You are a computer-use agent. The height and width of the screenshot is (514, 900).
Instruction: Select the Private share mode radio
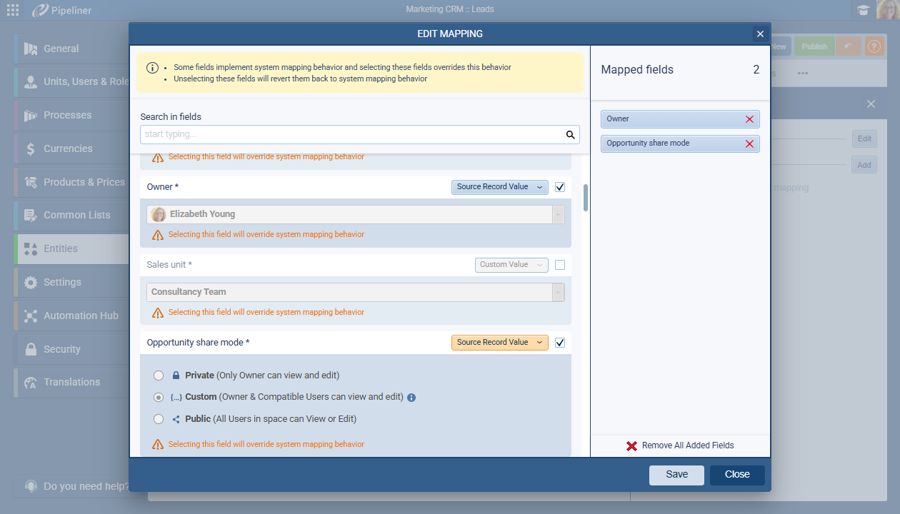(159, 376)
